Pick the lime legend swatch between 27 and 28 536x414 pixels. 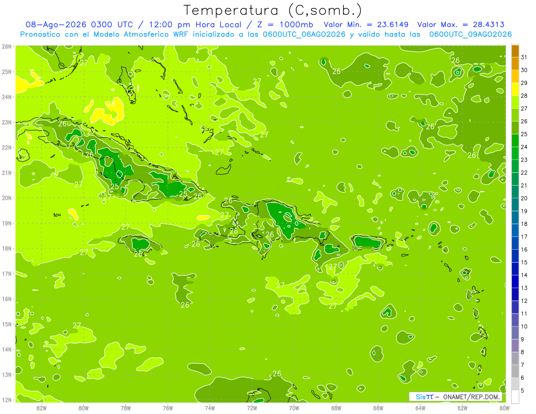coord(515,102)
